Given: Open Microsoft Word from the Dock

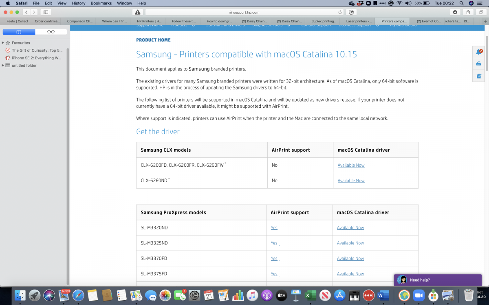Looking at the screenshot, I should 383,295.
